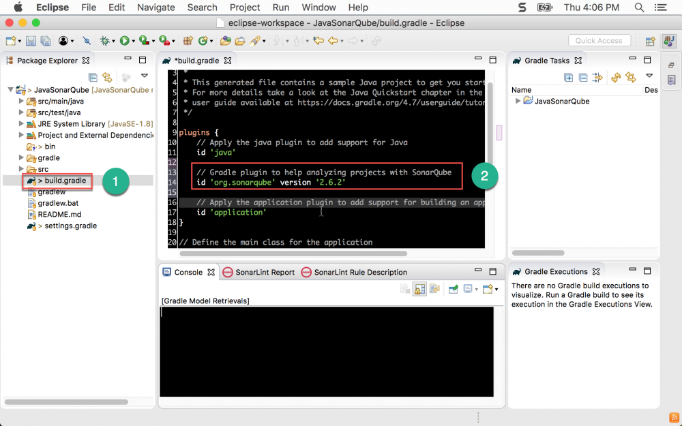682x426 pixels.
Task: Switch to SonarLint Rule Description tab
Action: point(354,272)
